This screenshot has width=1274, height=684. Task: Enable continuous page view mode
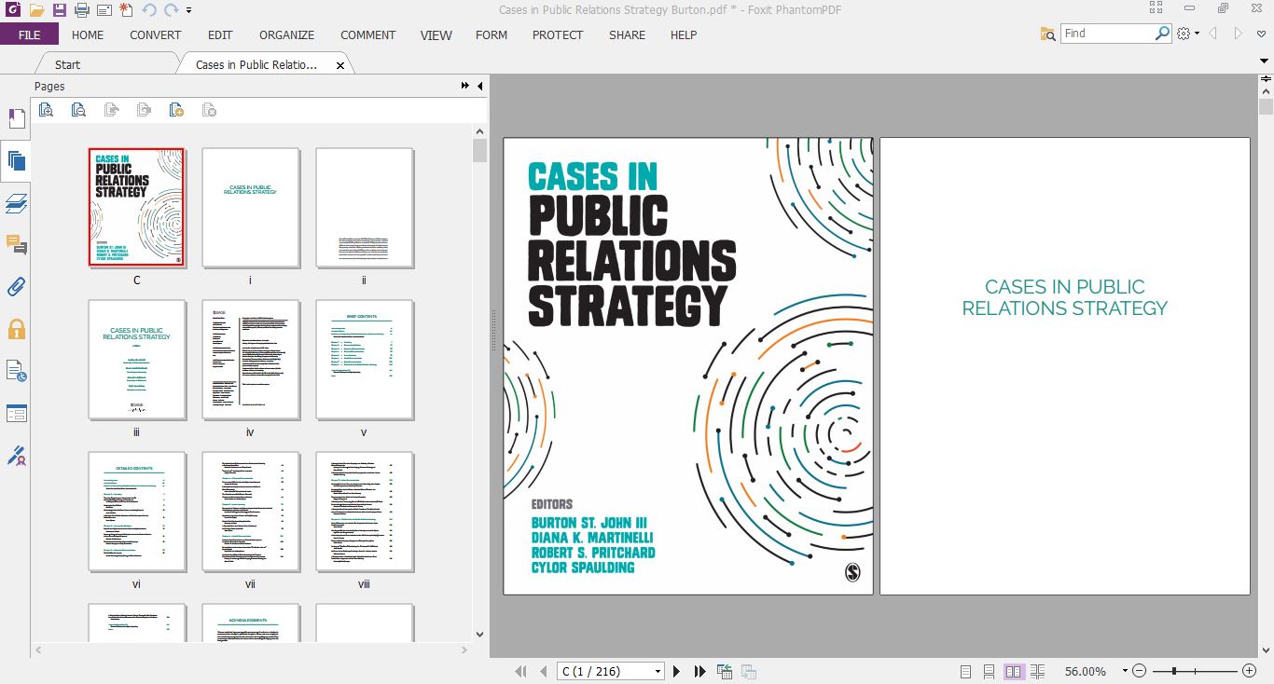click(989, 671)
